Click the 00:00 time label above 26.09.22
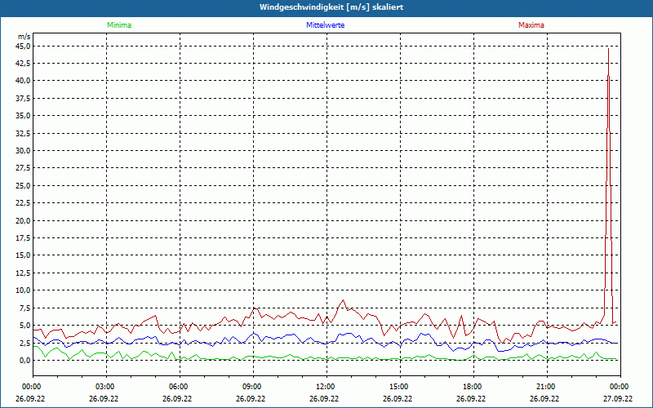Viewport: 653px width, 408px height. pos(30,387)
